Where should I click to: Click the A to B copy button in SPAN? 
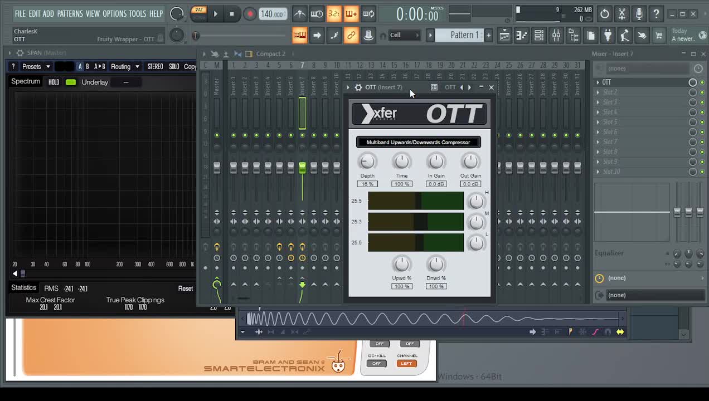99,66
